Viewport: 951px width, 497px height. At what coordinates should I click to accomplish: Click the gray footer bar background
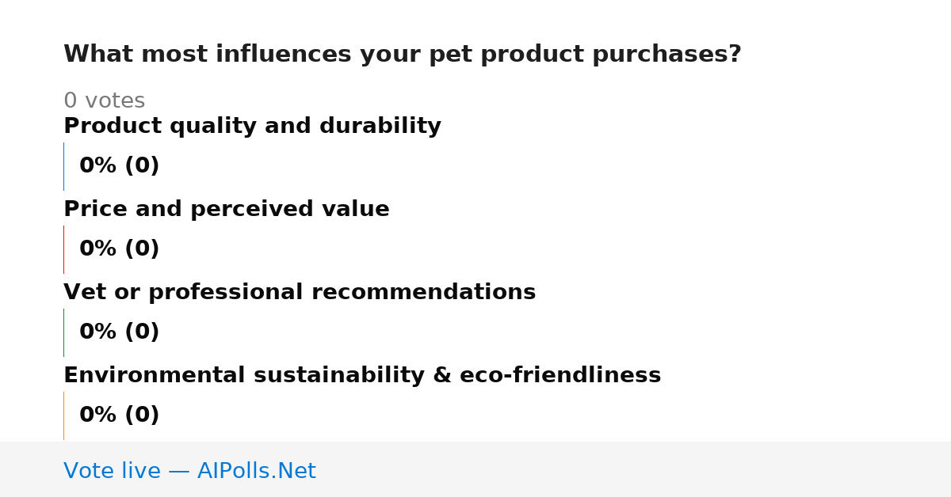click(634, 469)
